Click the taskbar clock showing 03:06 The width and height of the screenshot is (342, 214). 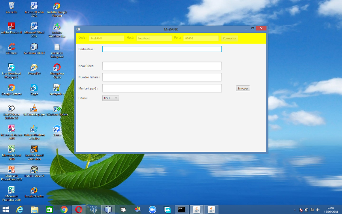330,209
